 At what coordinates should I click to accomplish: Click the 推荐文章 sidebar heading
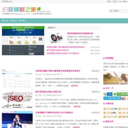[110, 122]
